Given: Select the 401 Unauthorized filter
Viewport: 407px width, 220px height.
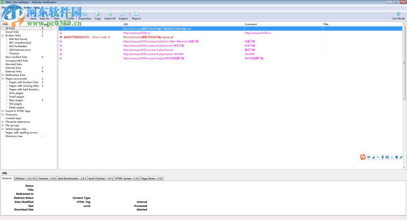Looking at the screenshot, I should (20, 43).
